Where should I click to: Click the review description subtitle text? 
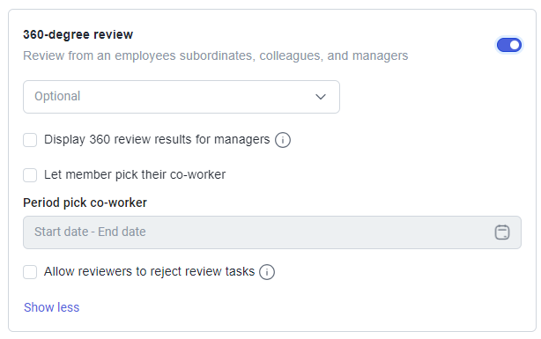[216, 55]
